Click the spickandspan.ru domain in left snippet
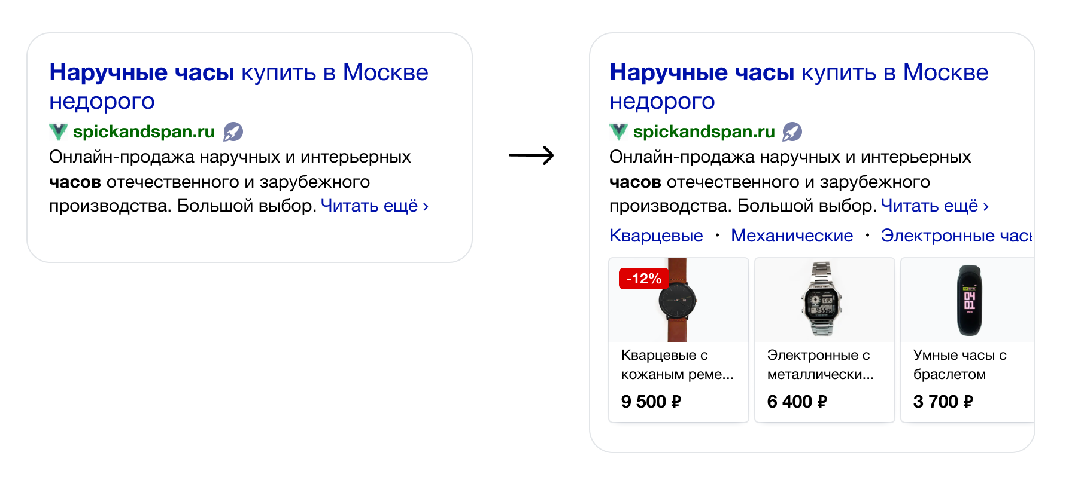Image resolution: width=1075 pixels, height=477 pixels. (x=144, y=131)
